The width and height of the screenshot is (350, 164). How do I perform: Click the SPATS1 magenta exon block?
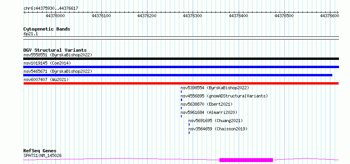pyautogui.click(x=246, y=160)
